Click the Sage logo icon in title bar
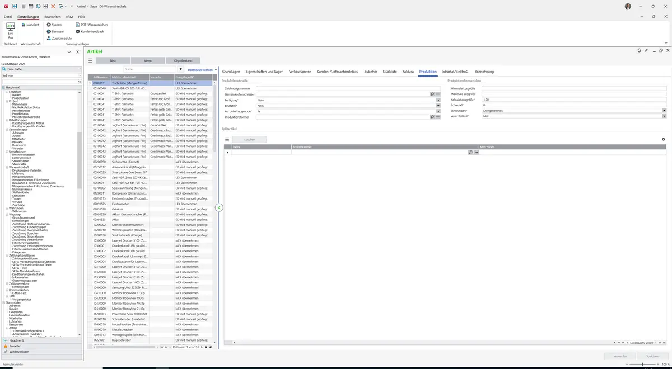Image resolution: width=672 pixels, height=369 pixels. coord(6,6)
